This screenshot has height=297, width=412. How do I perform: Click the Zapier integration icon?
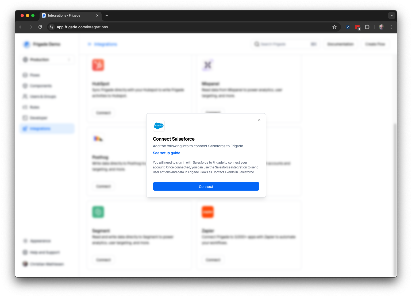point(208,212)
